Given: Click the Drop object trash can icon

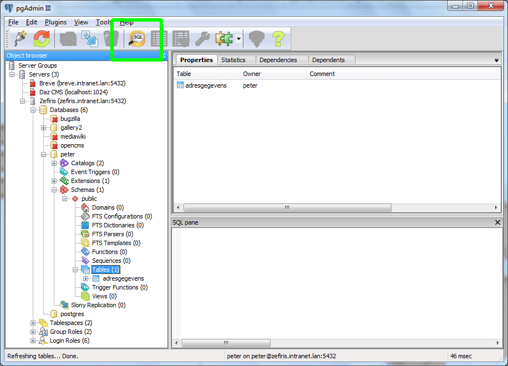Looking at the screenshot, I should click(x=111, y=39).
